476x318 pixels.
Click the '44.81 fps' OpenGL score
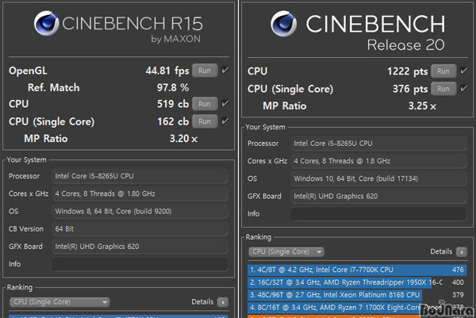tap(167, 71)
